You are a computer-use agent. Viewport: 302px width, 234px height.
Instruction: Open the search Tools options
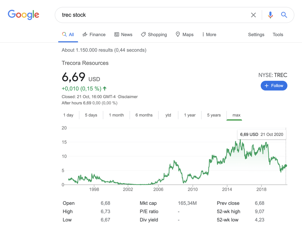click(x=278, y=35)
